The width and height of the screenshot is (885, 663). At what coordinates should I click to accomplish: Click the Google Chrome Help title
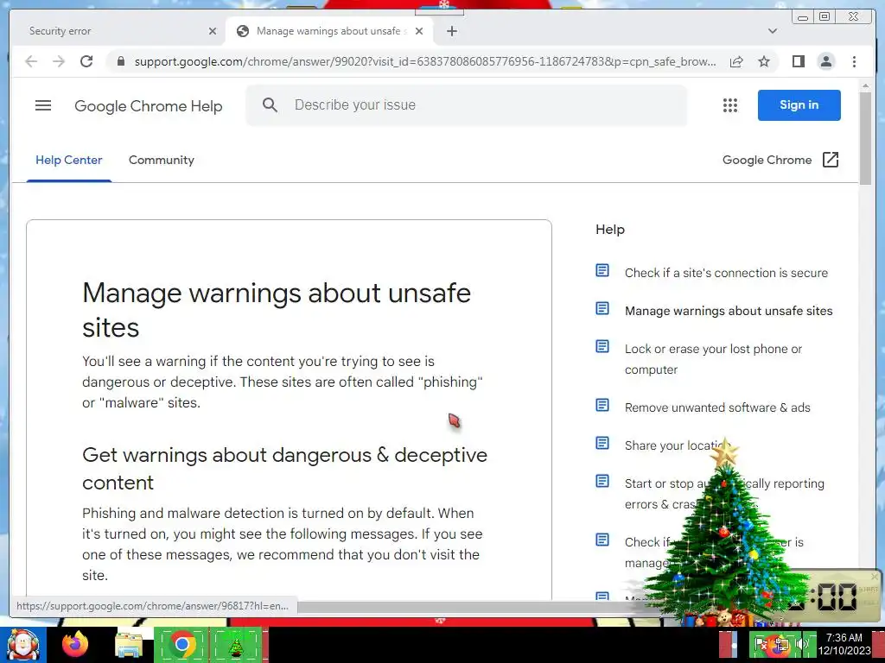(x=149, y=106)
